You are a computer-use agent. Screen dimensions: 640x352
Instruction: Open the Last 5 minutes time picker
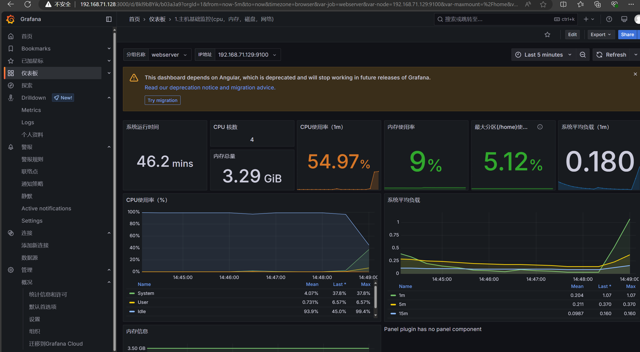[x=543, y=55]
